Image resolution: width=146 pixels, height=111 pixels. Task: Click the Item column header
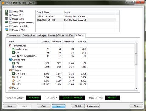(23, 41)
